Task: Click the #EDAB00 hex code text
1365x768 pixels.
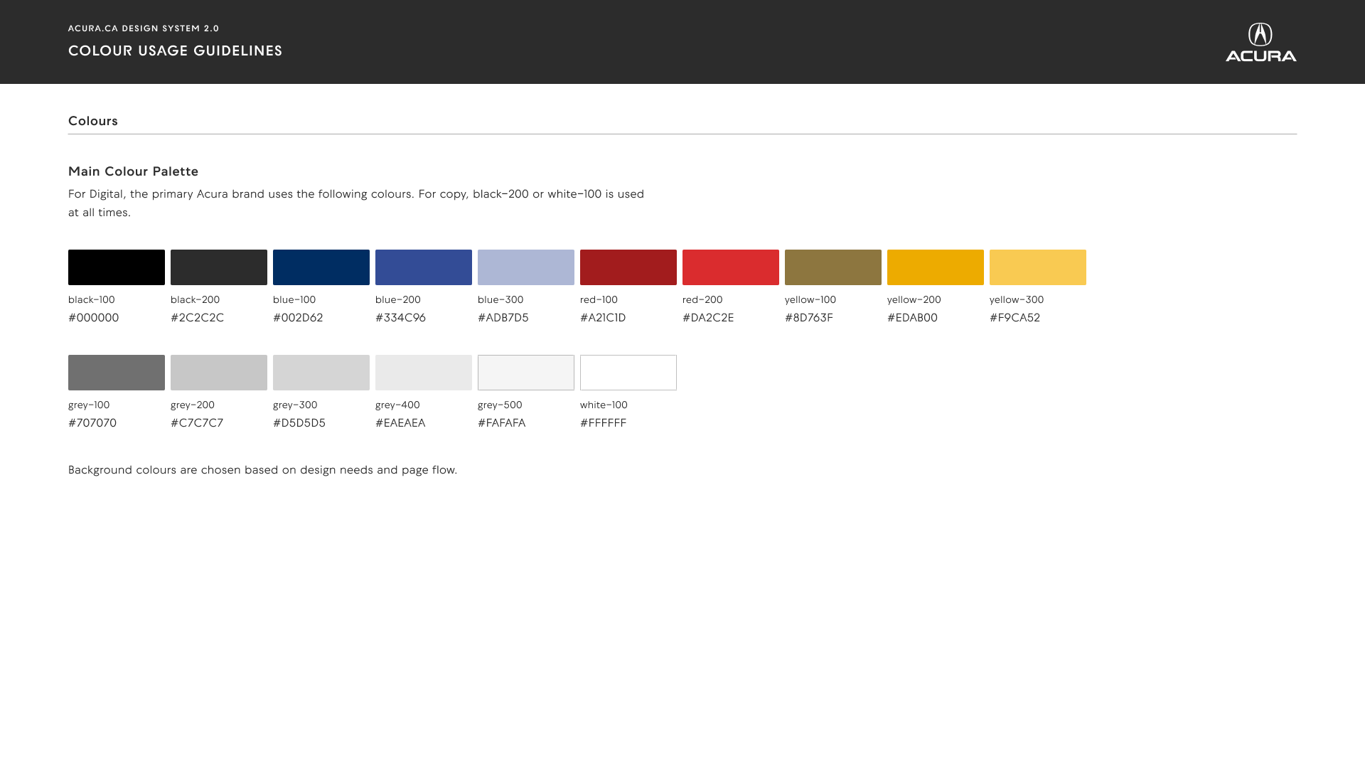Action: [912, 318]
